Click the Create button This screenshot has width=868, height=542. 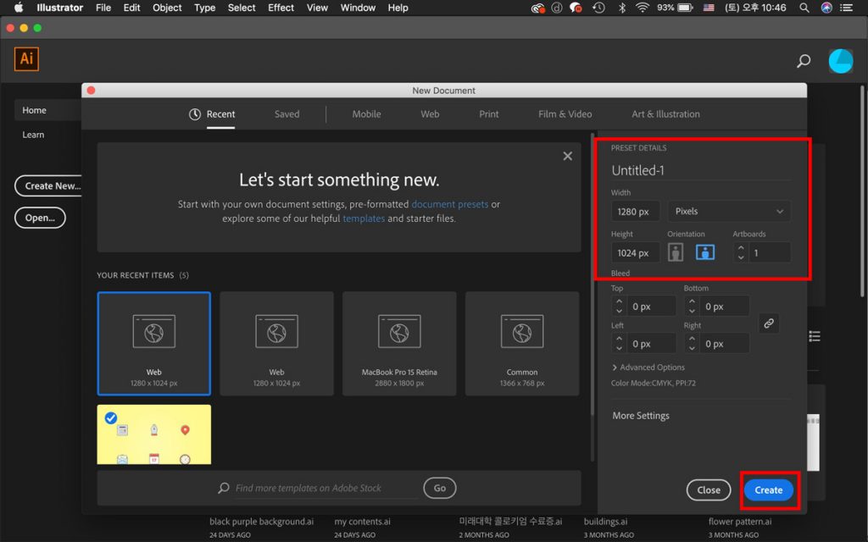[x=768, y=490]
